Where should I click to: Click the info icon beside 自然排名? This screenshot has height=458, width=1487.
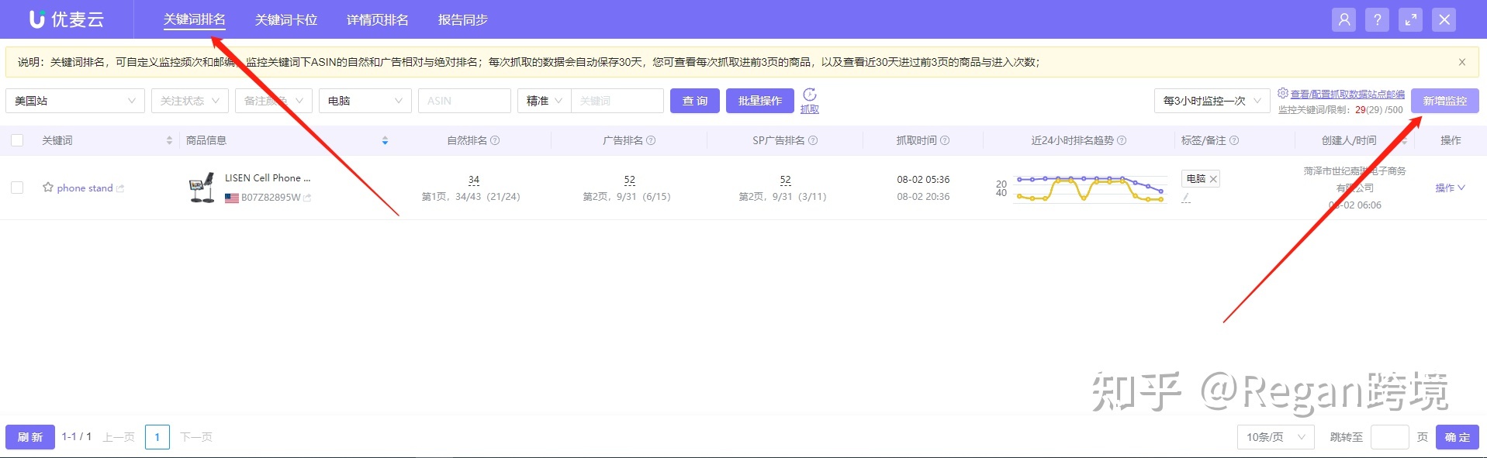tap(495, 140)
